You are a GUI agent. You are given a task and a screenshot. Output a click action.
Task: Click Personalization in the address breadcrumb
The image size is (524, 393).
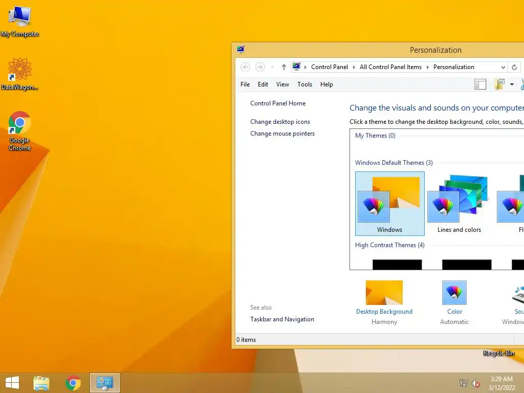[453, 67]
